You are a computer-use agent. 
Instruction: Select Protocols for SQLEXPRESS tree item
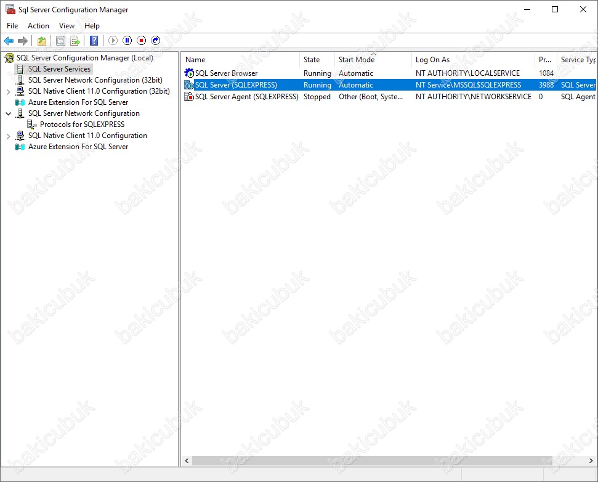82,125
